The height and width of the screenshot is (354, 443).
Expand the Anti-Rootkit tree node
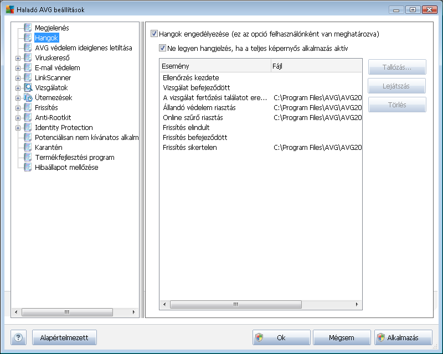[18, 118]
